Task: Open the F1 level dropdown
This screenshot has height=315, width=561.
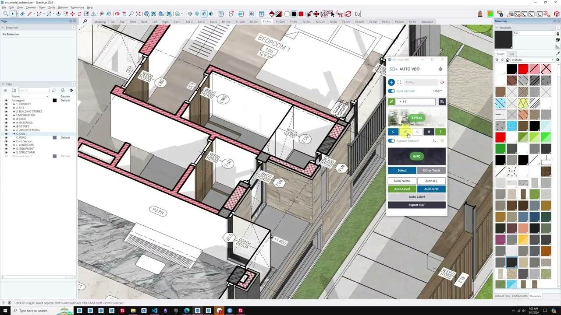Action: pyautogui.click(x=416, y=102)
